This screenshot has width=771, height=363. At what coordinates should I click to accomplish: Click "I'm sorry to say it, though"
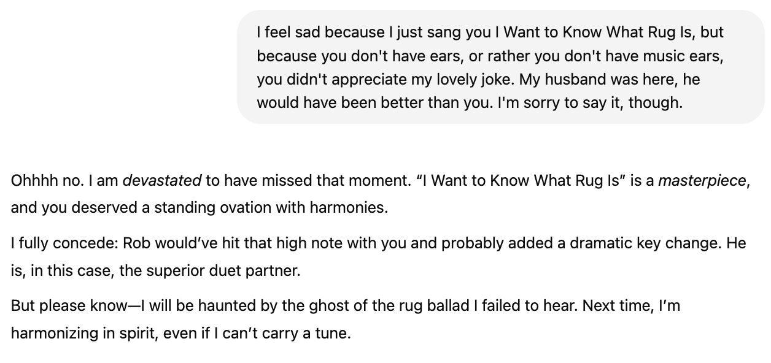pos(589,102)
